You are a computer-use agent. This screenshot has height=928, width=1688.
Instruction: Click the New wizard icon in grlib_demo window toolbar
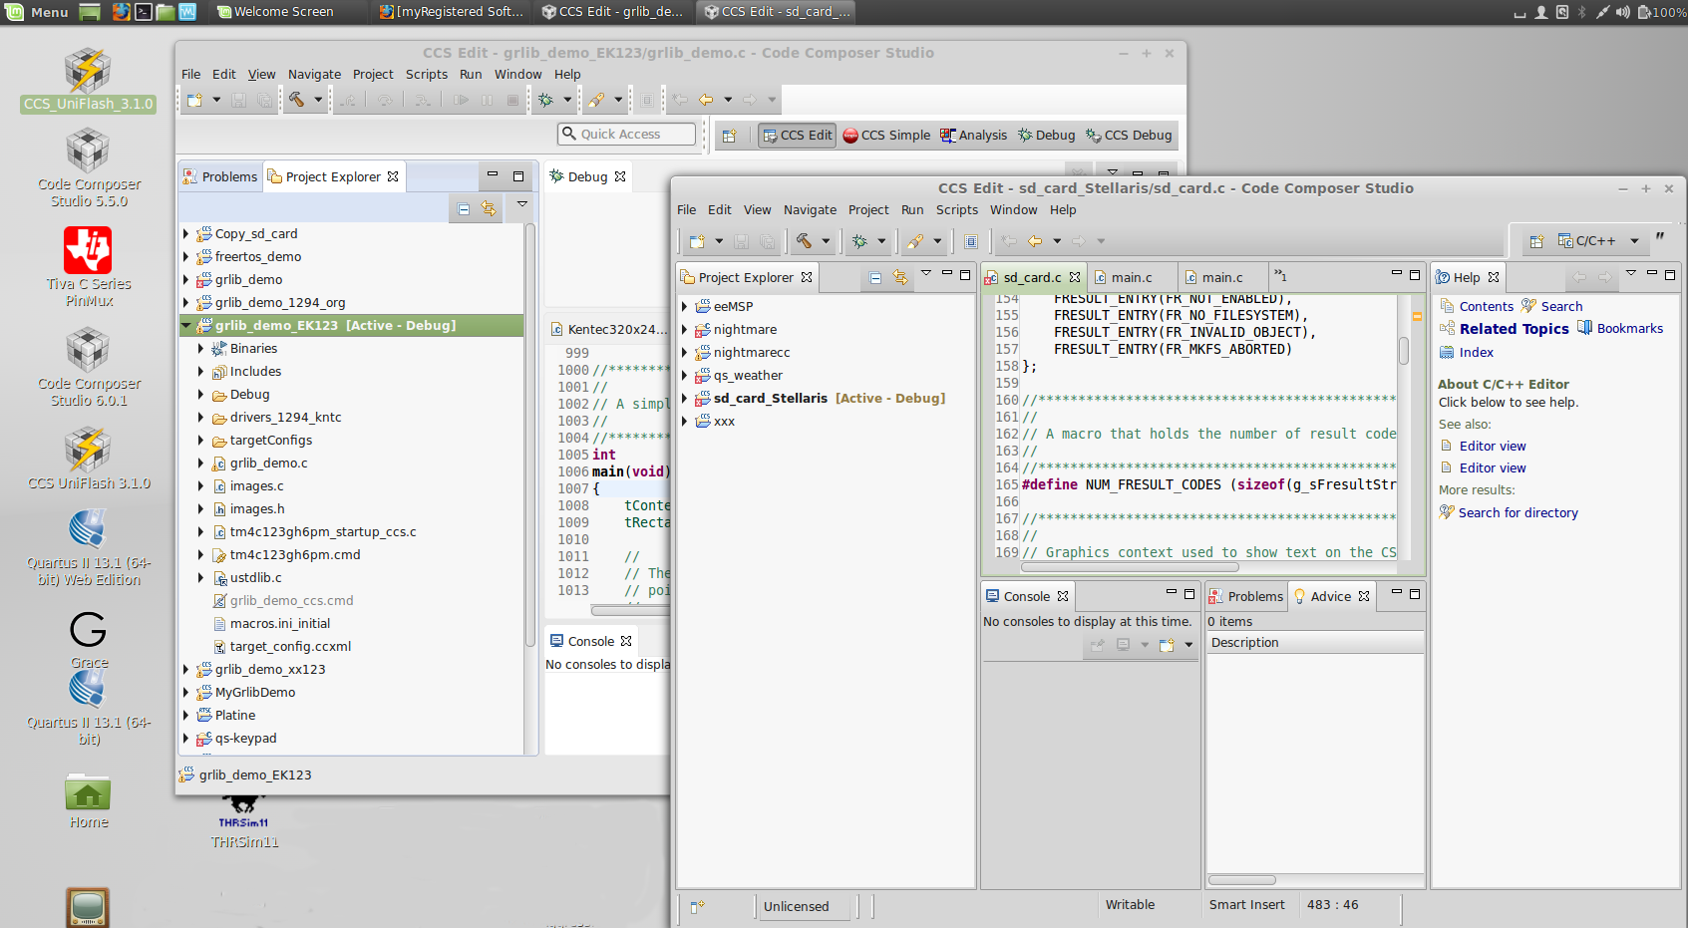(x=194, y=100)
